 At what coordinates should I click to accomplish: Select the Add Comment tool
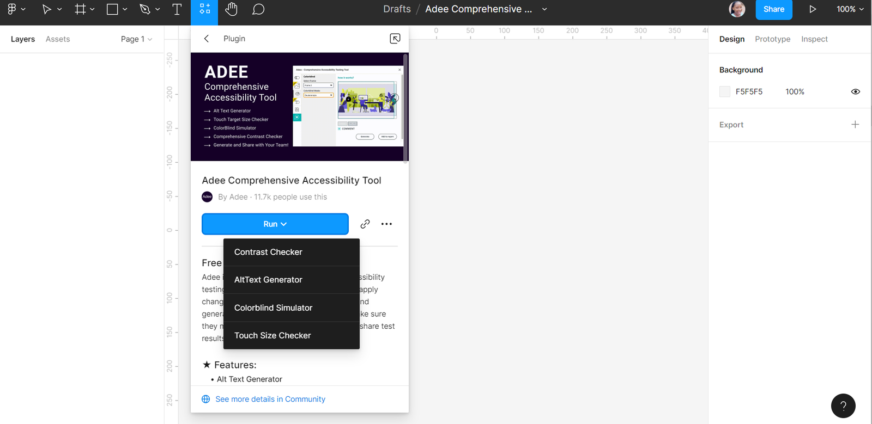click(x=258, y=9)
